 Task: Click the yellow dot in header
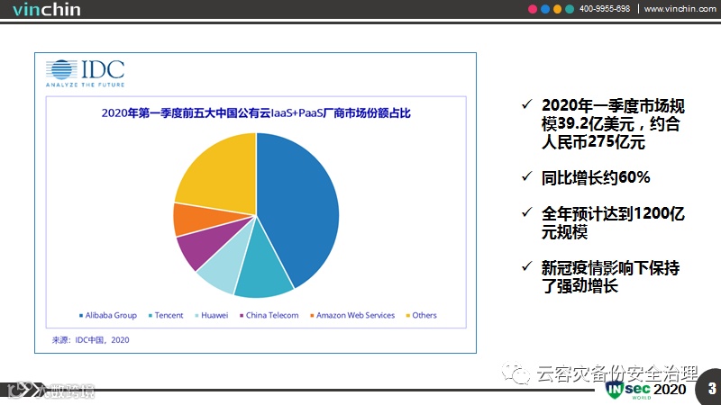click(x=557, y=9)
